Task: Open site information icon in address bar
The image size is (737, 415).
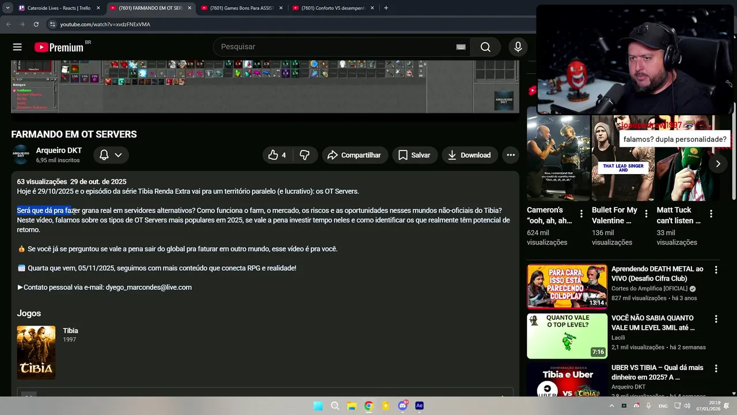Action: click(52, 24)
